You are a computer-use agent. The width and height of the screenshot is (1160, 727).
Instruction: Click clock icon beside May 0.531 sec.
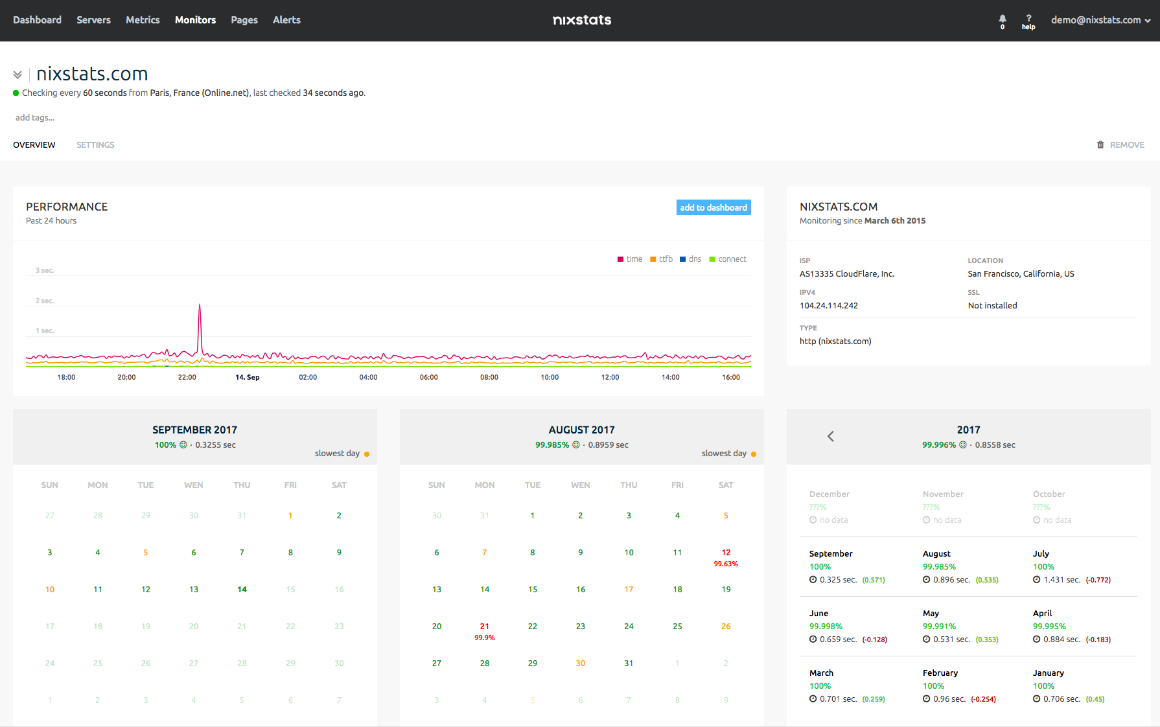926,639
